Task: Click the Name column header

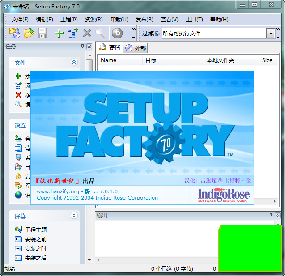Action: tap(109, 60)
